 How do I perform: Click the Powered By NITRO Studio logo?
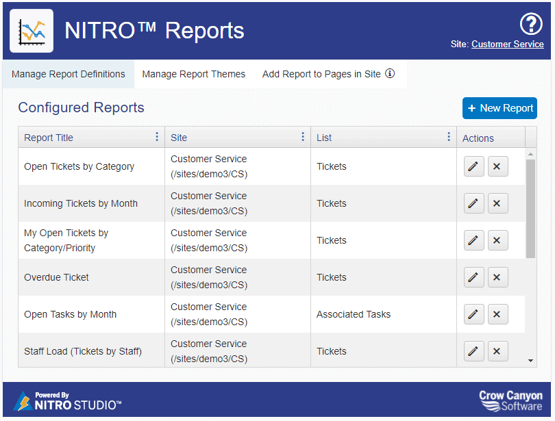click(x=67, y=401)
